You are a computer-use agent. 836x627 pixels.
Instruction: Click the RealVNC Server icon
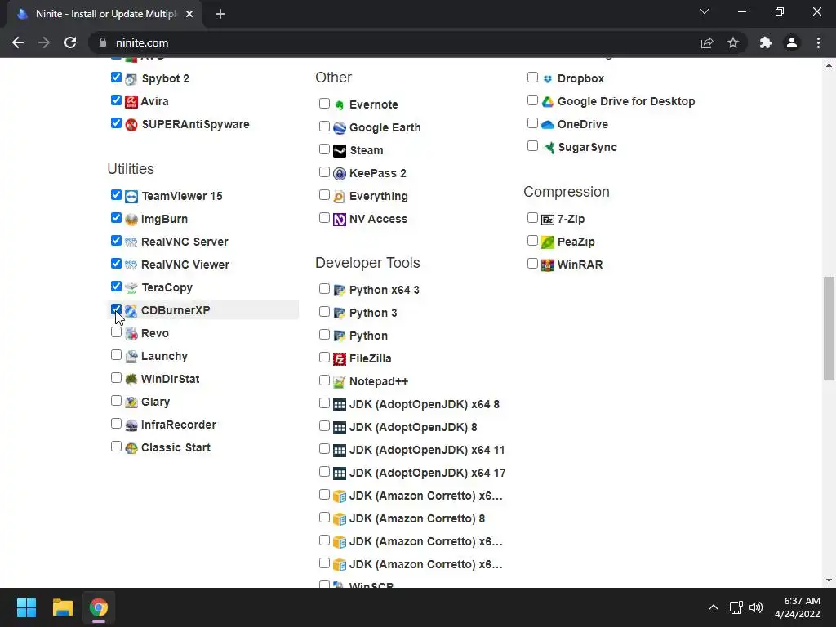[131, 242]
